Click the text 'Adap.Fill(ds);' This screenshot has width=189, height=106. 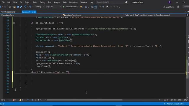coord(45,58)
